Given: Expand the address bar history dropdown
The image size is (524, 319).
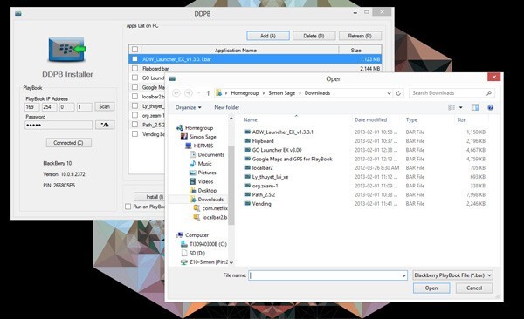Looking at the screenshot, I should (389, 93).
